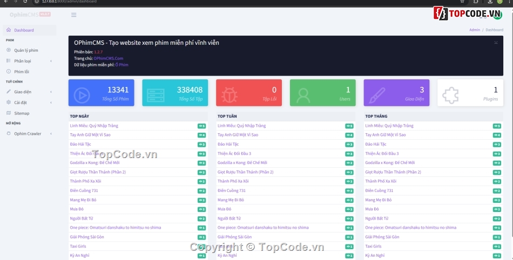Open Godzilla x Kong in TOP THÁNG list
This screenshot has height=260, width=513.
click(390, 163)
